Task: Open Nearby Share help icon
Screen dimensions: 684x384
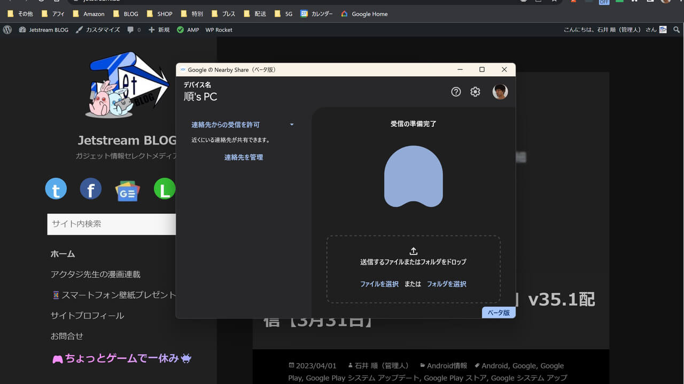Action: tap(456, 92)
